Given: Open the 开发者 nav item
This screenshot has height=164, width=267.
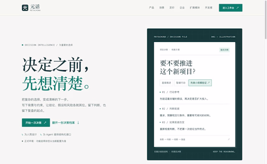Looking at the screenshot, I should point(209,8).
